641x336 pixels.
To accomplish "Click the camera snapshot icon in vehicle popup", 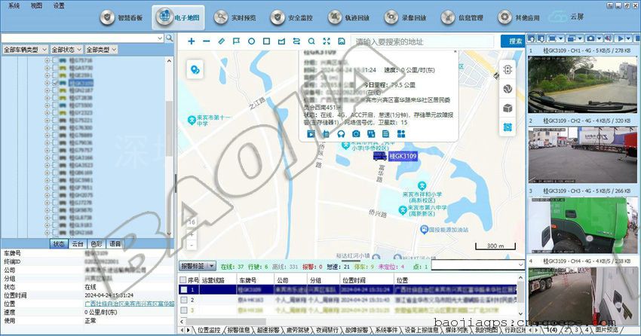I will (x=355, y=133).
